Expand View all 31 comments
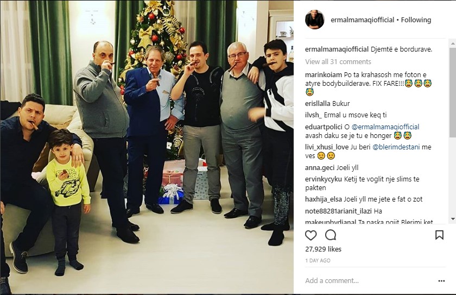The height and width of the screenshot is (295, 456). click(x=338, y=62)
